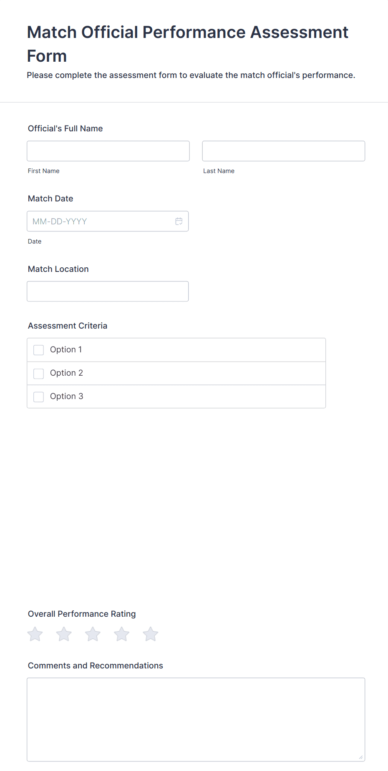
Task: Select the Option 1 label text
Action: click(66, 349)
